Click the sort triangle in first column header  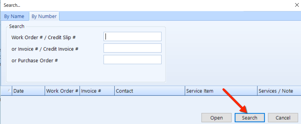[x=9, y=91]
